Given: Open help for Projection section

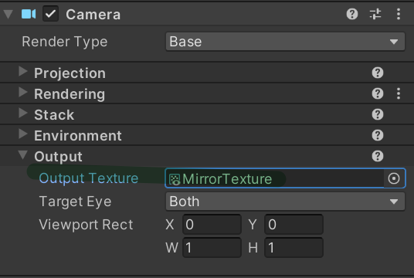Looking at the screenshot, I should [378, 73].
